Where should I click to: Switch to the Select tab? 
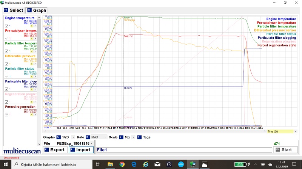pyautogui.click(x=13, y=10)
